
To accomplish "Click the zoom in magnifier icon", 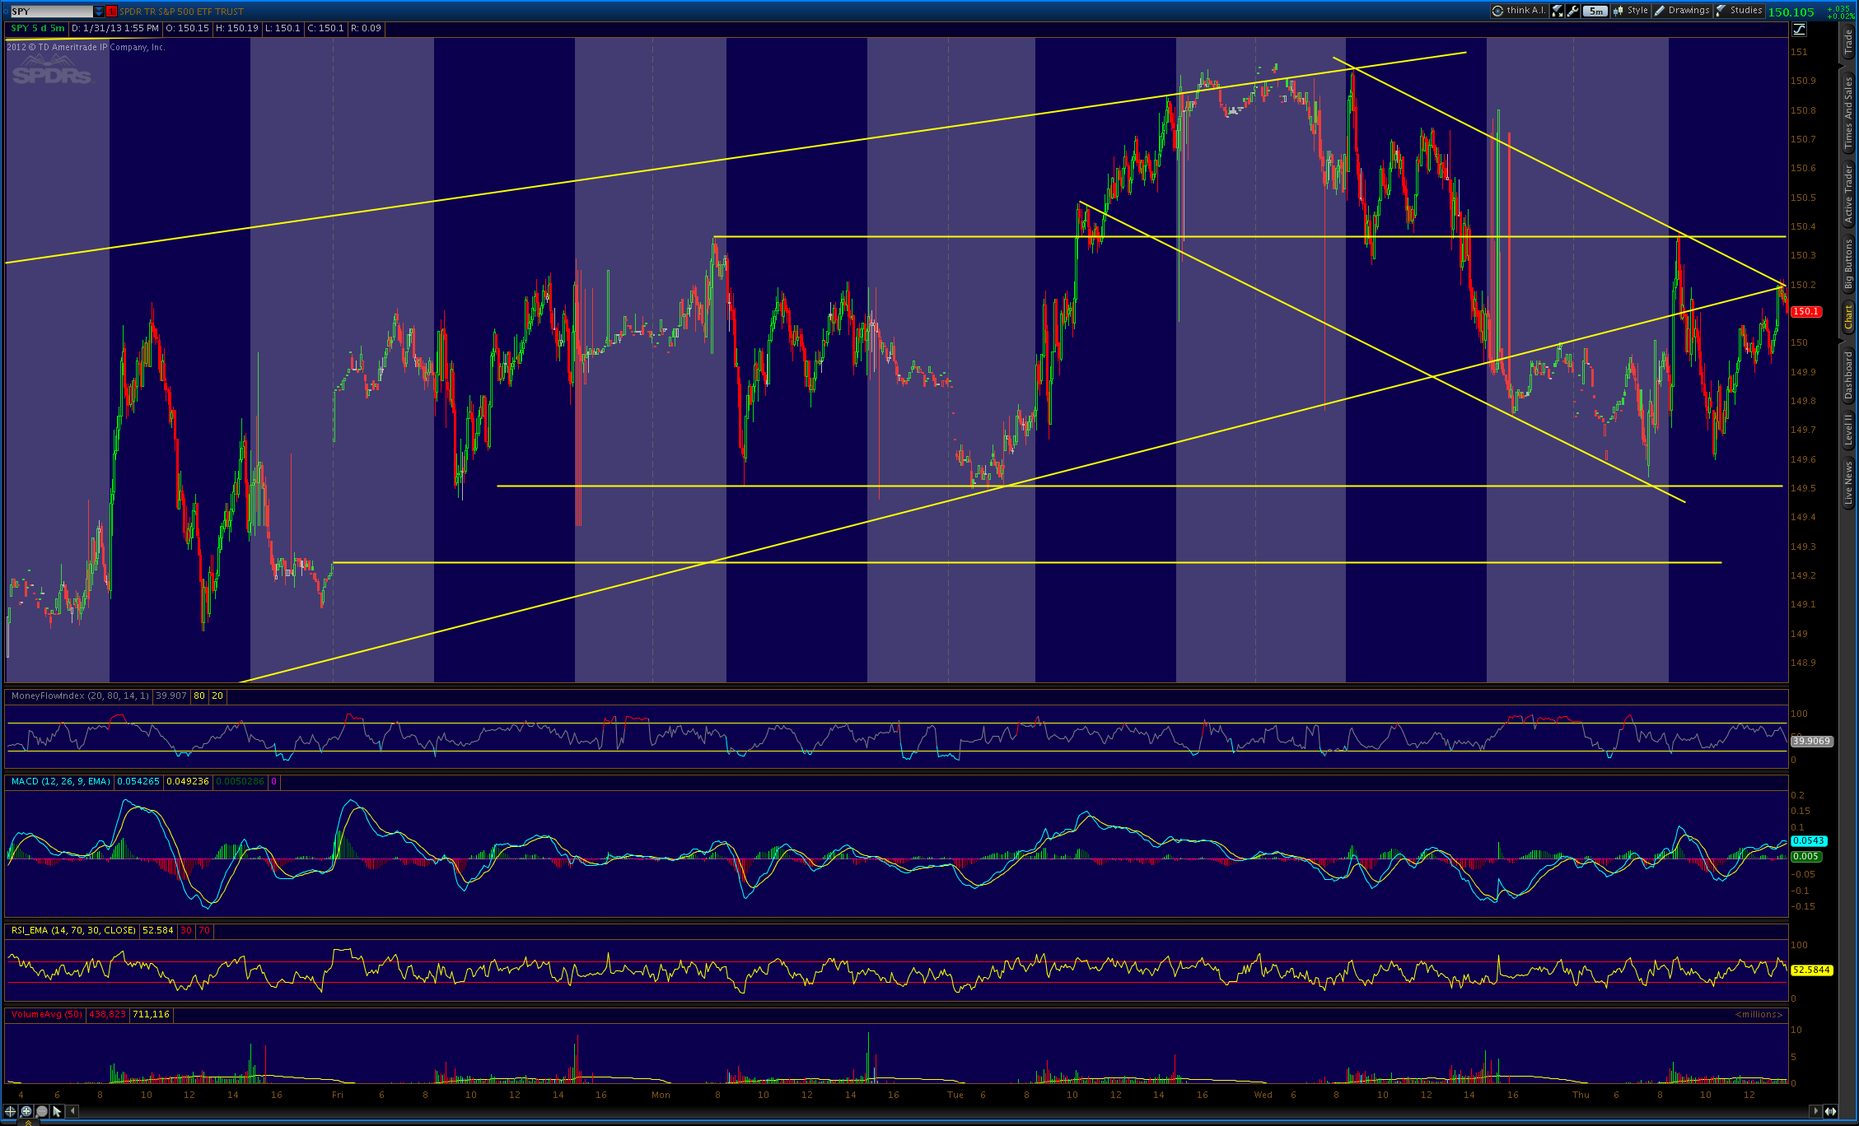I will (26, 1111).
